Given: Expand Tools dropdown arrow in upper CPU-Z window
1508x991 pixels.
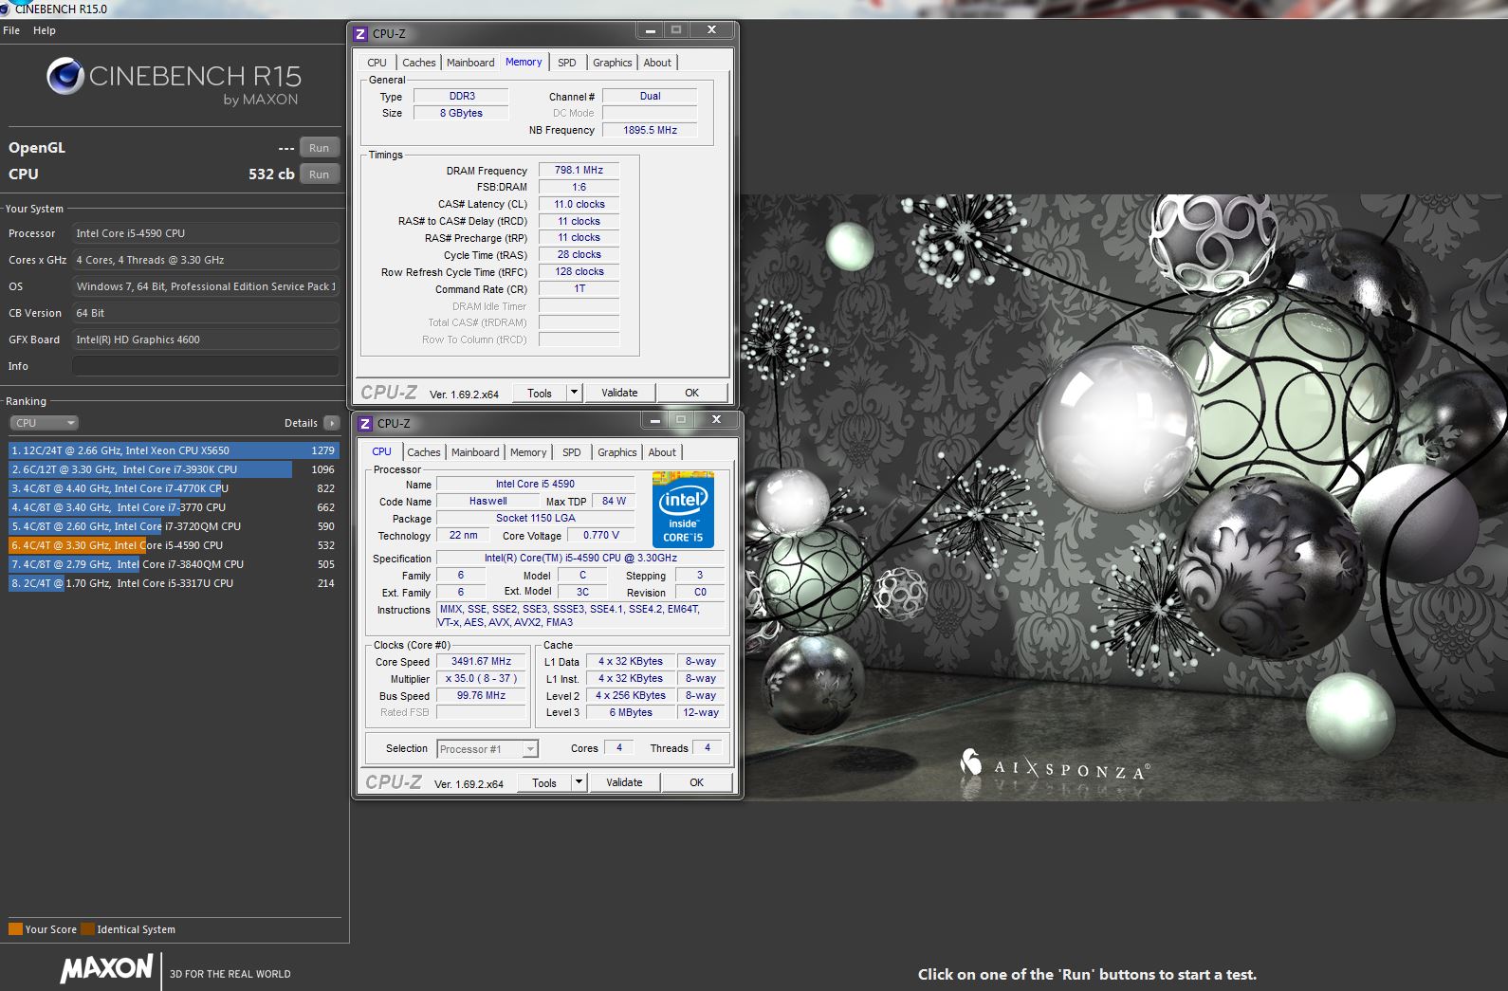Looking at the screenshot, I should [x=575, y=393].
